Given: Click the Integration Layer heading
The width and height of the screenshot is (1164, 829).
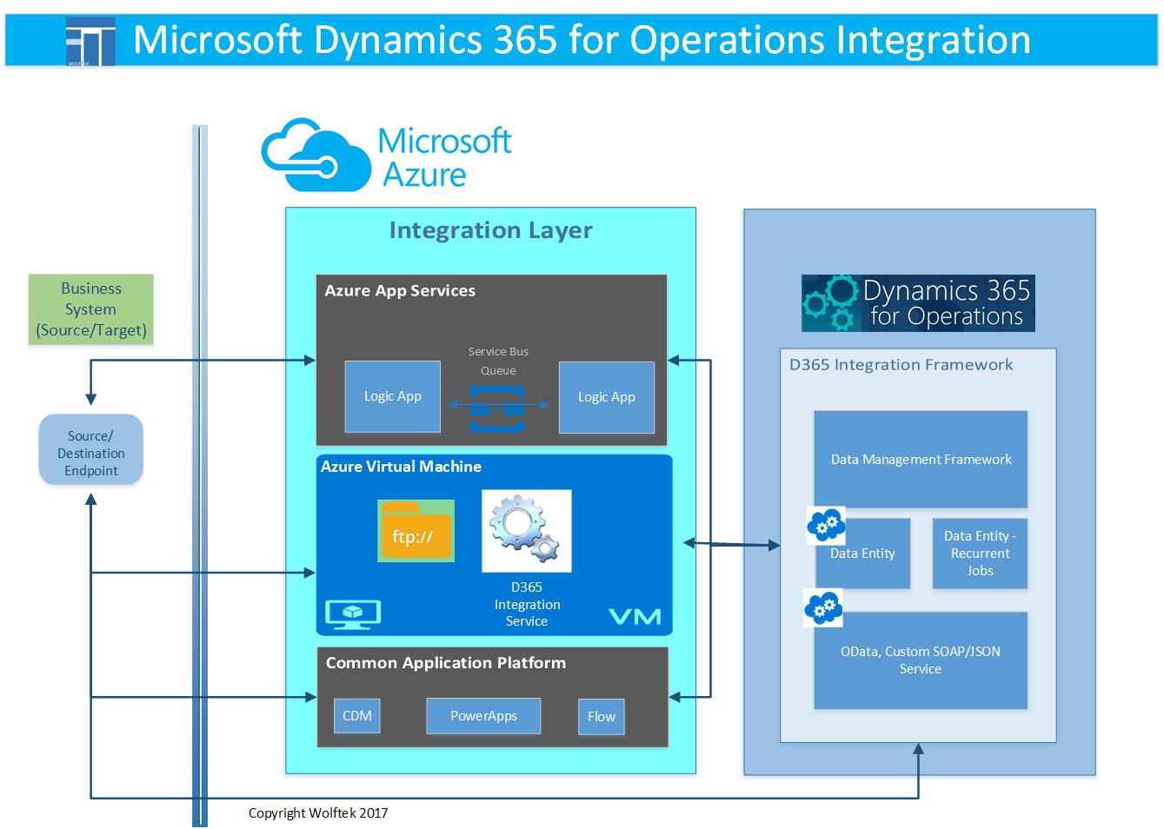Looking at the screenshot, I should (x=491, y=230).
